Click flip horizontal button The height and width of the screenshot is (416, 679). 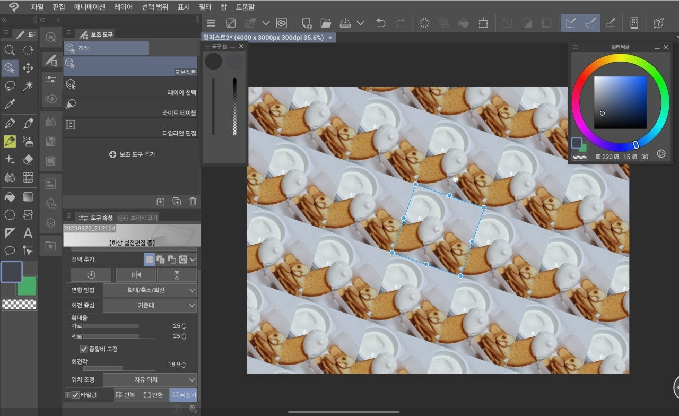[x=136, y=274]
